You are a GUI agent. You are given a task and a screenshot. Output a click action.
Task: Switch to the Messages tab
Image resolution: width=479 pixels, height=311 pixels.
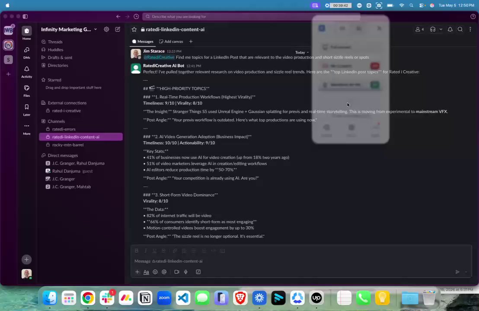pos(143,41)
